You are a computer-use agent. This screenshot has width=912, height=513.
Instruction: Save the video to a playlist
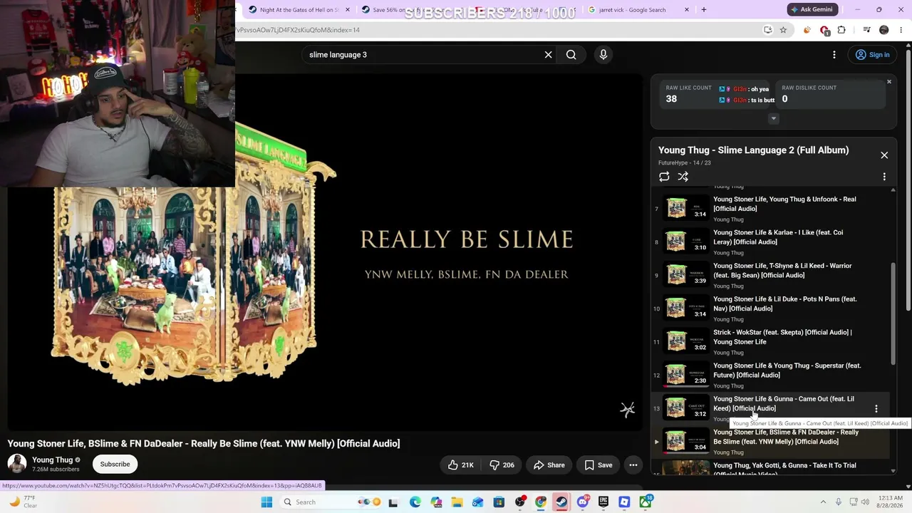[x=598, y=465]
